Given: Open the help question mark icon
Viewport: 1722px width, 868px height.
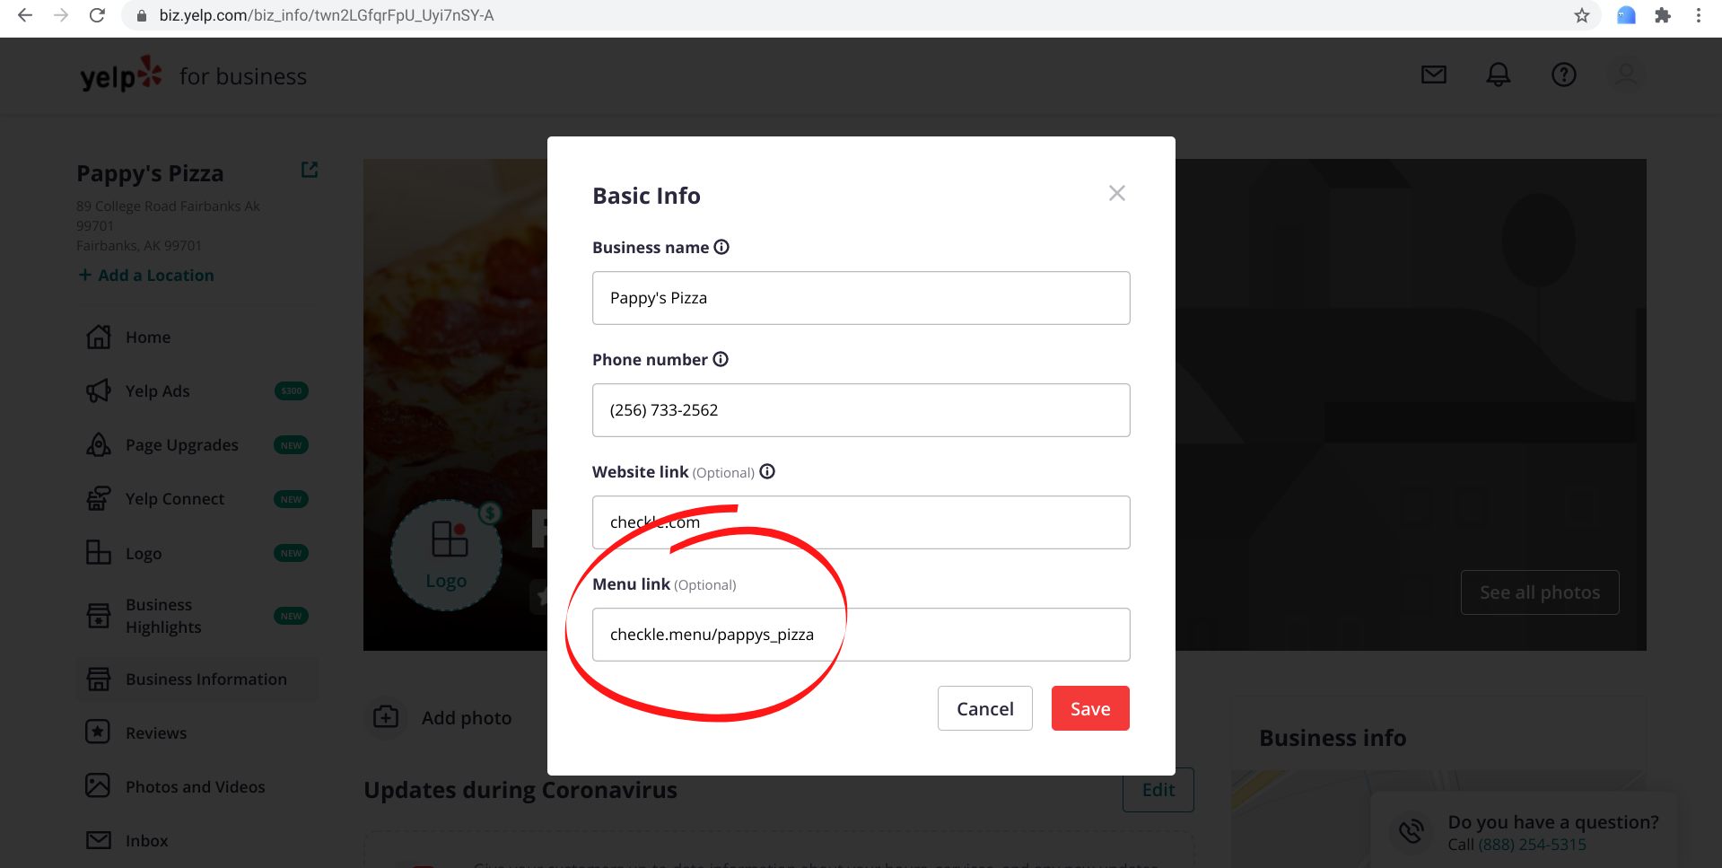Looking at the screenshot, I should pyautogui.click(x=1564, y=75).
